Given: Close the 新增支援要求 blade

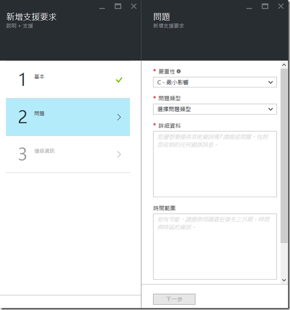Looking at the screenshot, I should pyautogui.click(x=134, y=6).
